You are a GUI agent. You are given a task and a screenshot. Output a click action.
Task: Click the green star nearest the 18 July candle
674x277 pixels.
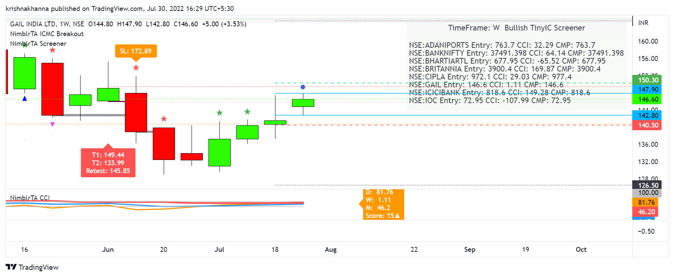[x=247, y=112]
